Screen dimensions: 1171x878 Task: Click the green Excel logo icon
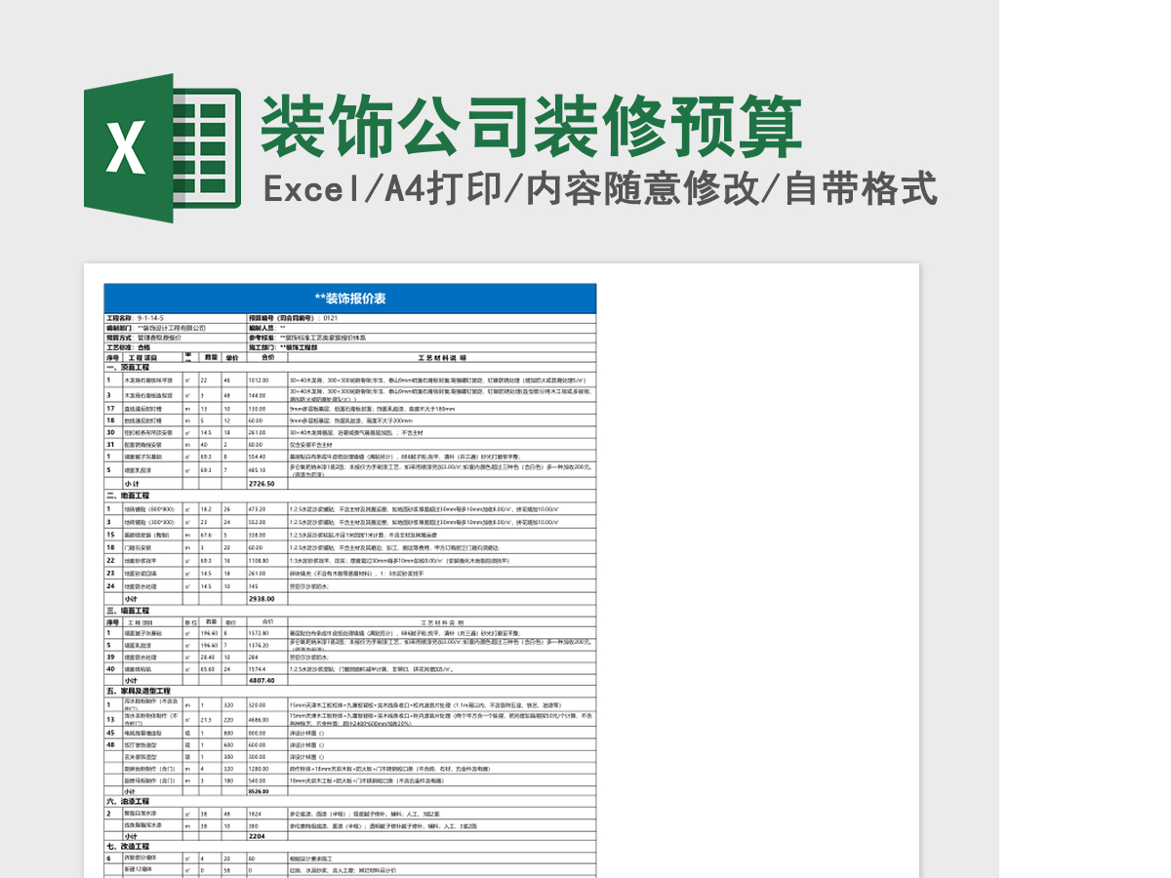[162, 147]
